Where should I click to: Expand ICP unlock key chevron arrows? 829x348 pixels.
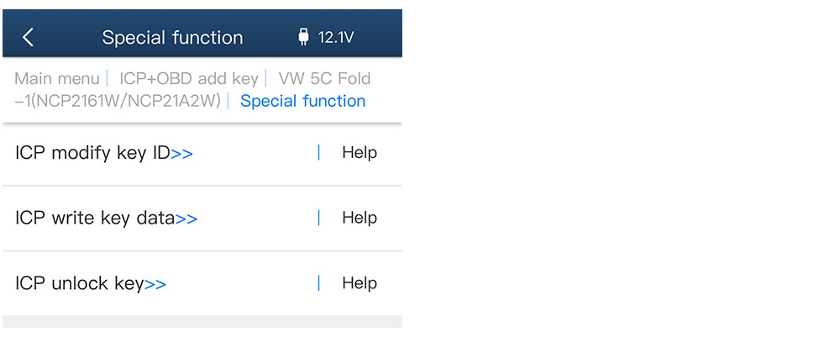pyautogui.click(x=155, y=285)
